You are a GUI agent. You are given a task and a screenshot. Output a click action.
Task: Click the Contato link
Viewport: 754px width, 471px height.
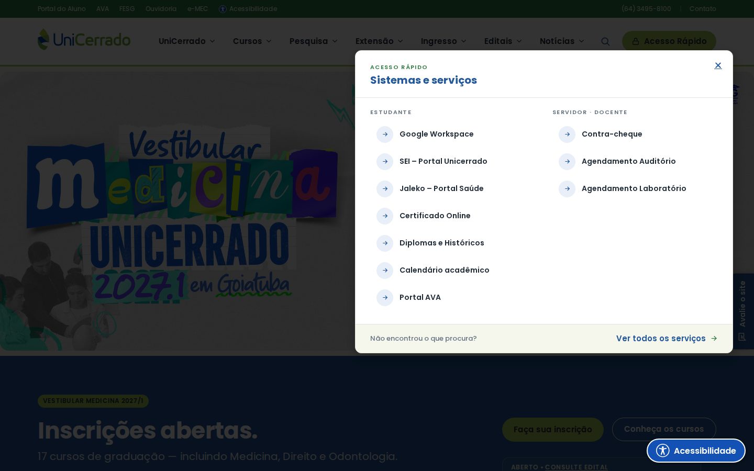click(x=703, y=9)
